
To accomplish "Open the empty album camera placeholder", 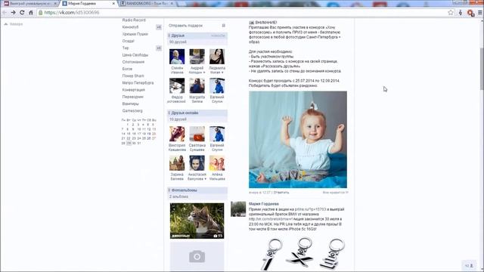I will [x=197, y=257].
